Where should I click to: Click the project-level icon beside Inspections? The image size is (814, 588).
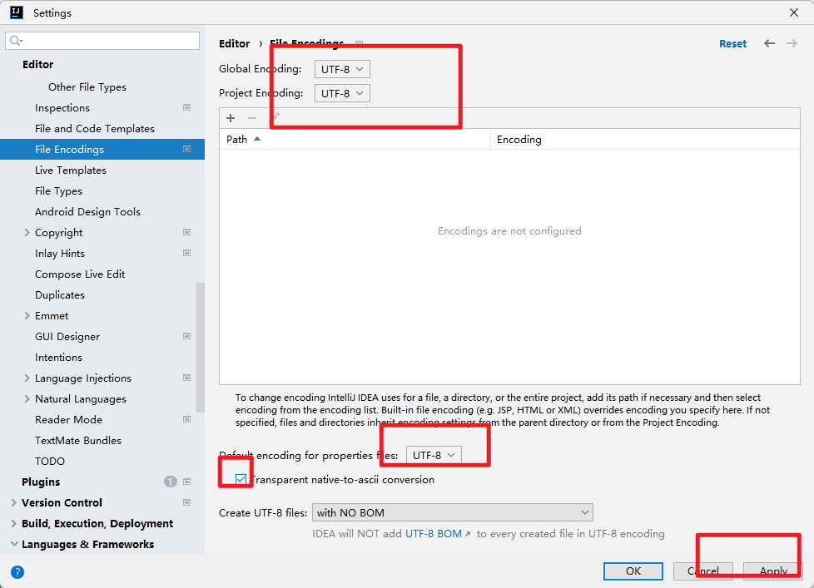[x=187, y=107]
